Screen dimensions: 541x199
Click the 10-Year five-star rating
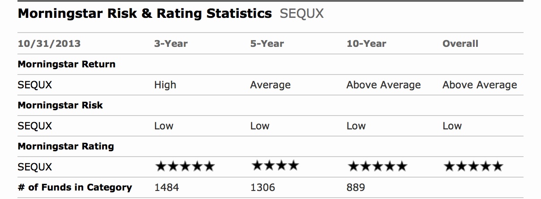(x=377, y=167)
